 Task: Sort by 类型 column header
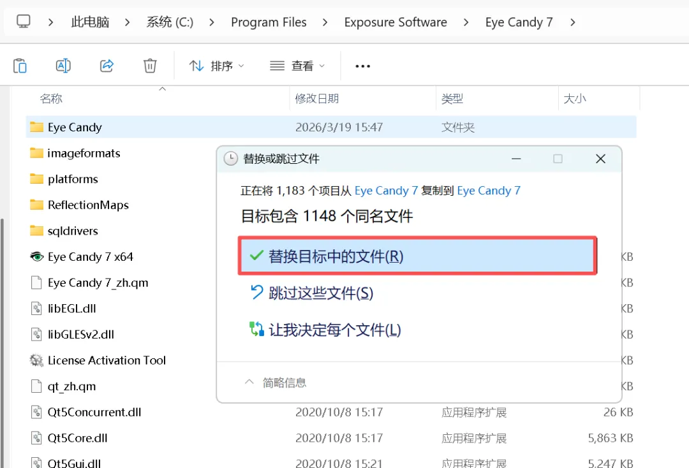click(x=452, y=98)
